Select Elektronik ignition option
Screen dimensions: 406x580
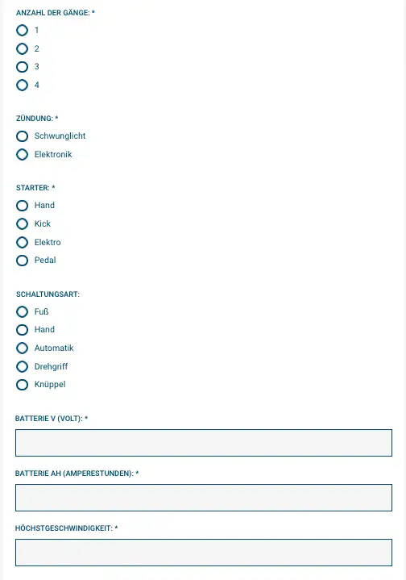23,154
